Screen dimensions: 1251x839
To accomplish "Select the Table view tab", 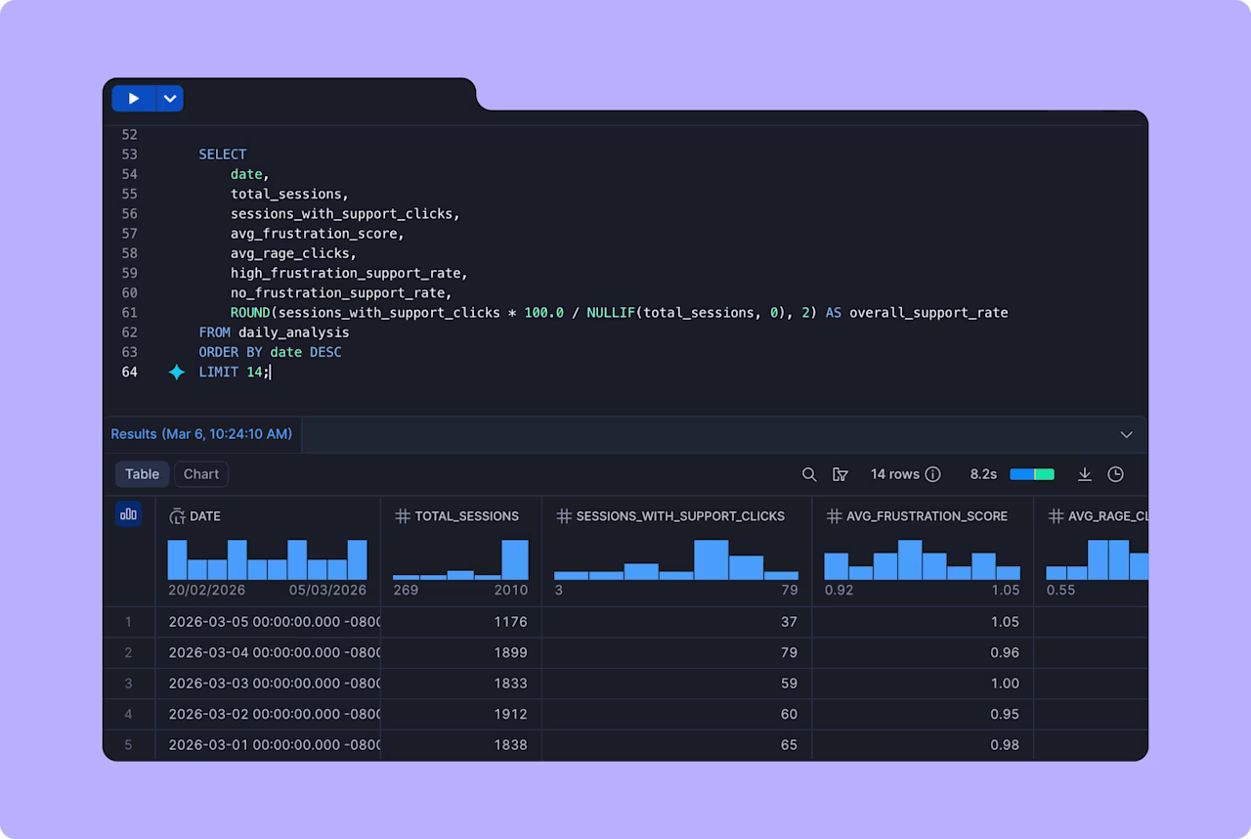I will (142, 474).
